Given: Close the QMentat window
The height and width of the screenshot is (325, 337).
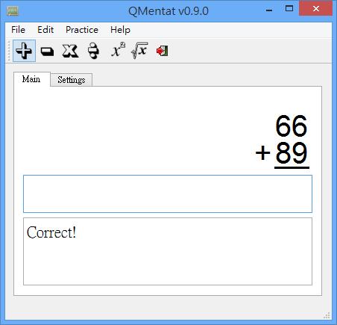Looking at the screenshot, I should point(315,9).
